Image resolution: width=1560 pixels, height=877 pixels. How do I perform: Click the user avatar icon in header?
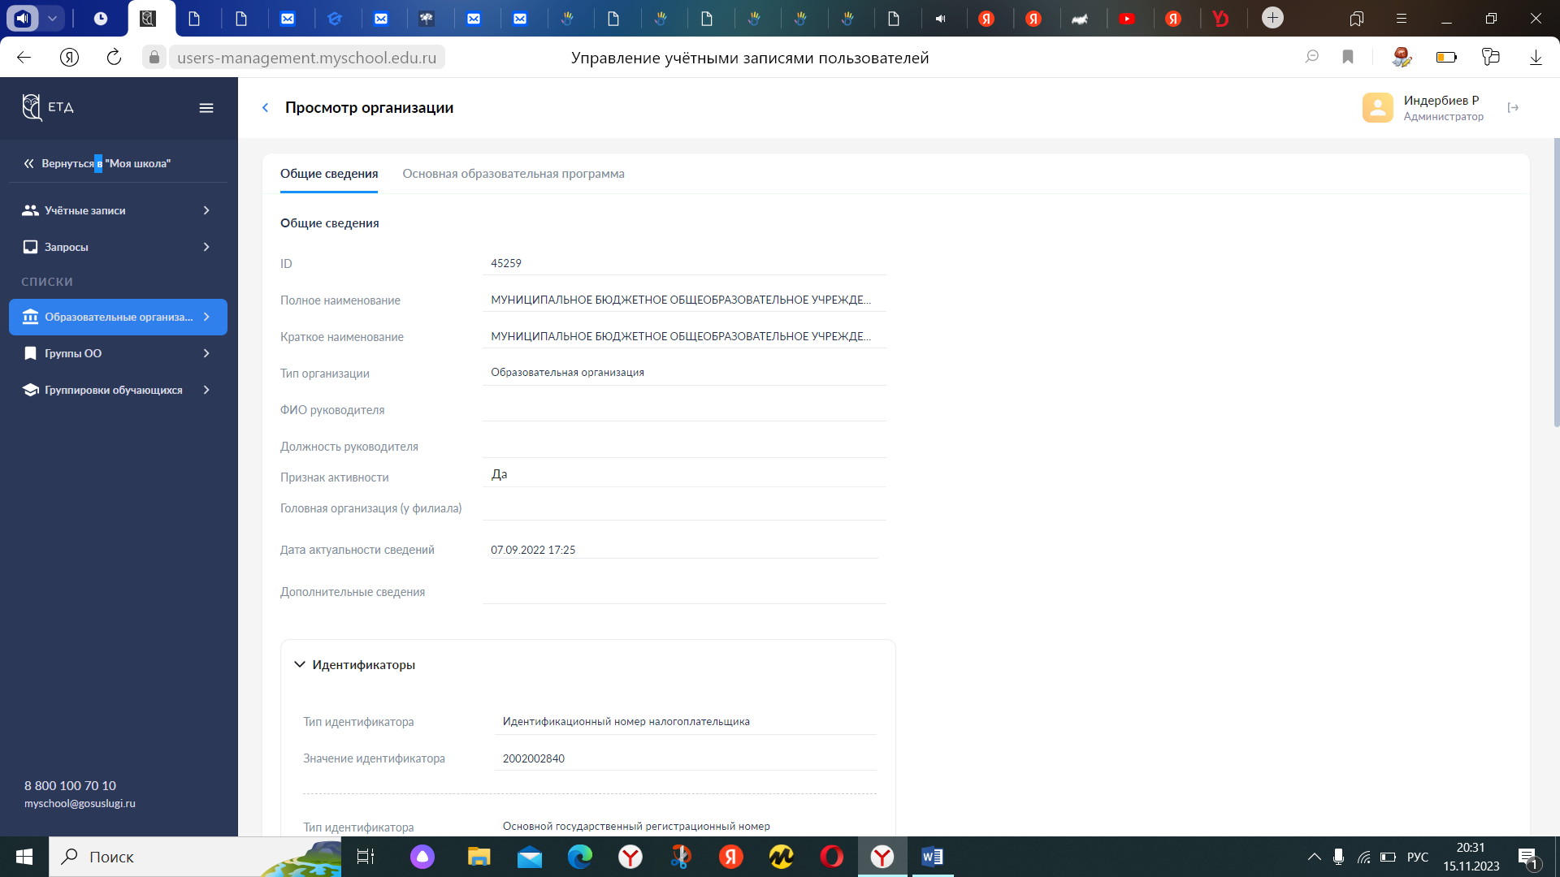1377,108
